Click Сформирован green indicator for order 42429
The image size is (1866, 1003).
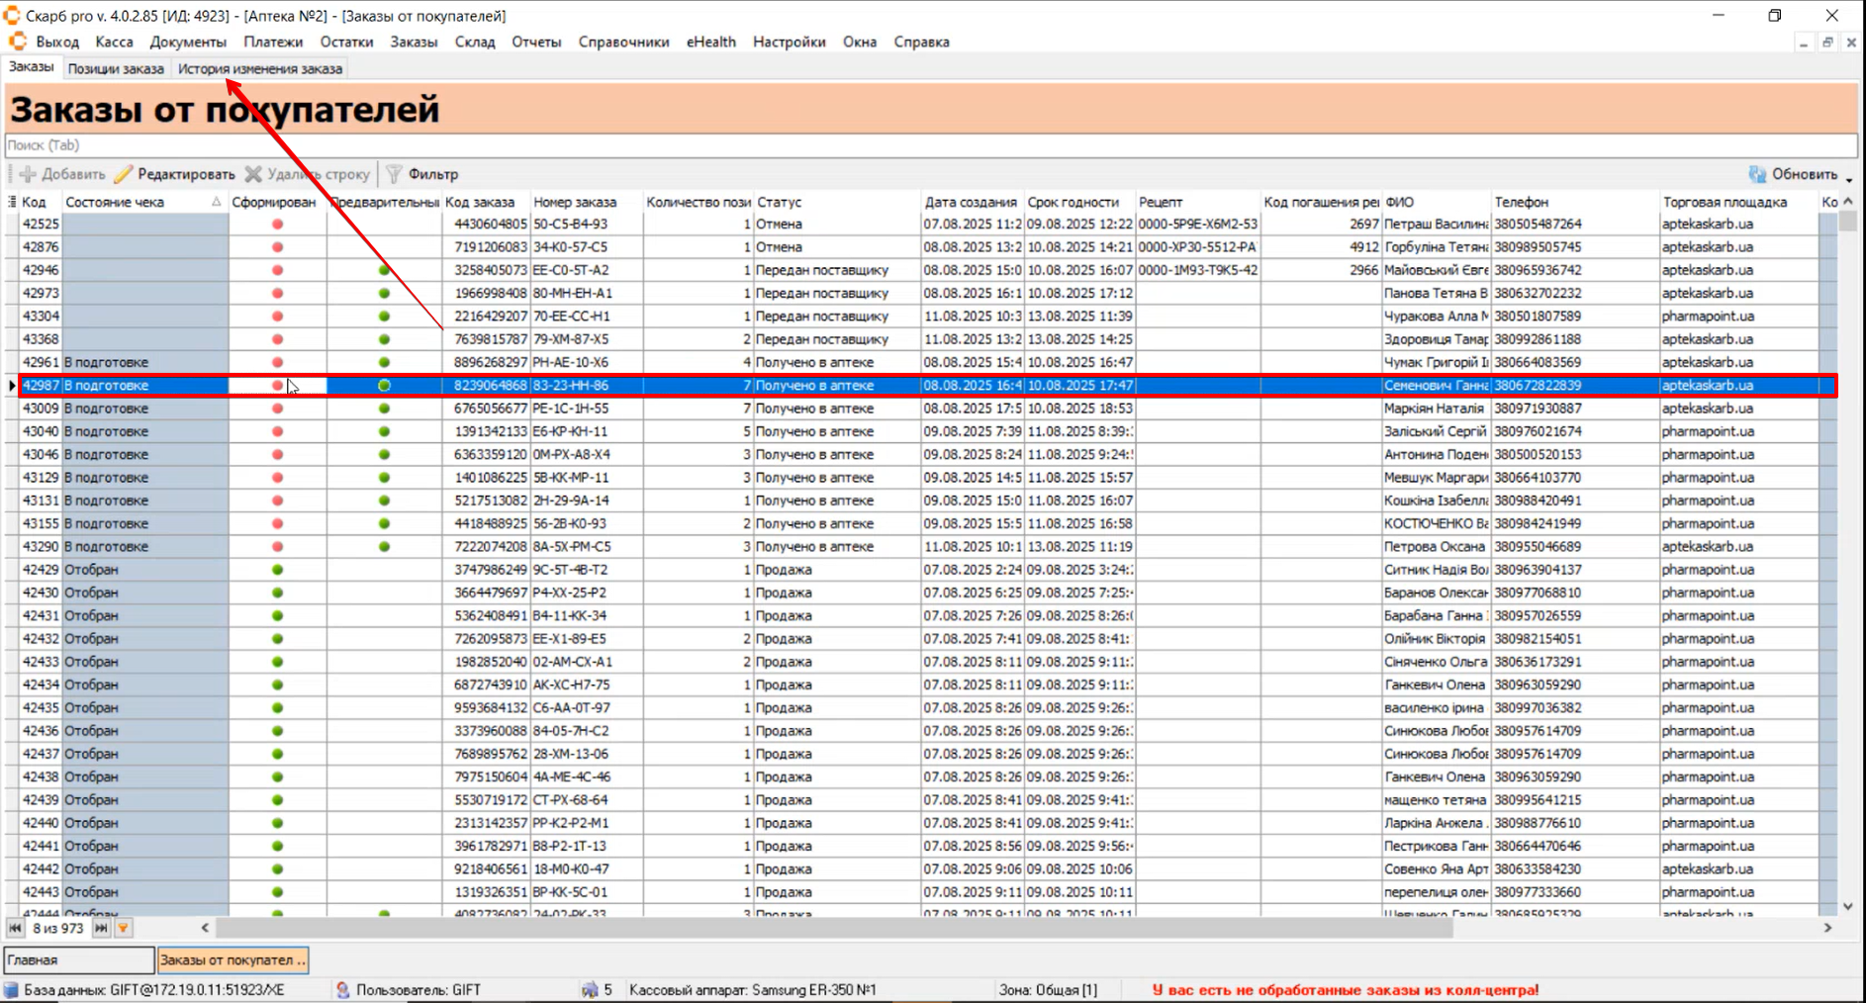click(277, 570)
